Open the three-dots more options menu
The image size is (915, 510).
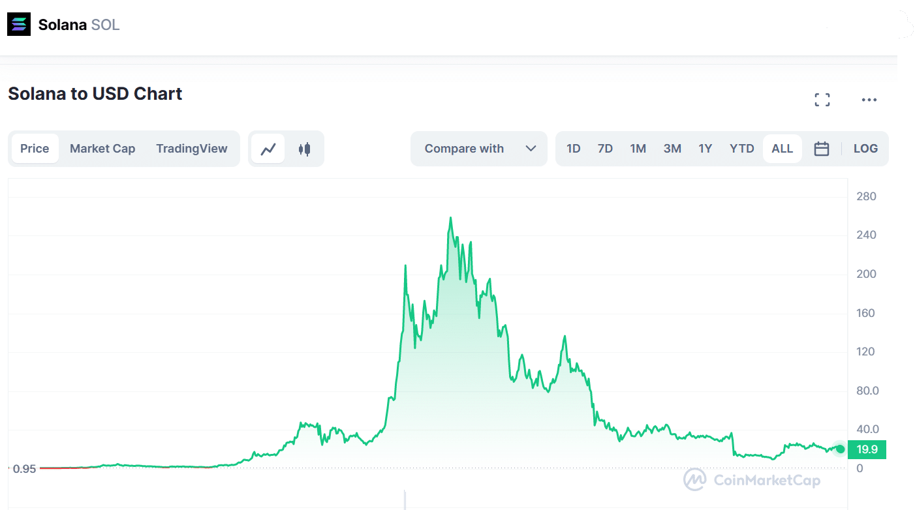click(x=869, y=100)
